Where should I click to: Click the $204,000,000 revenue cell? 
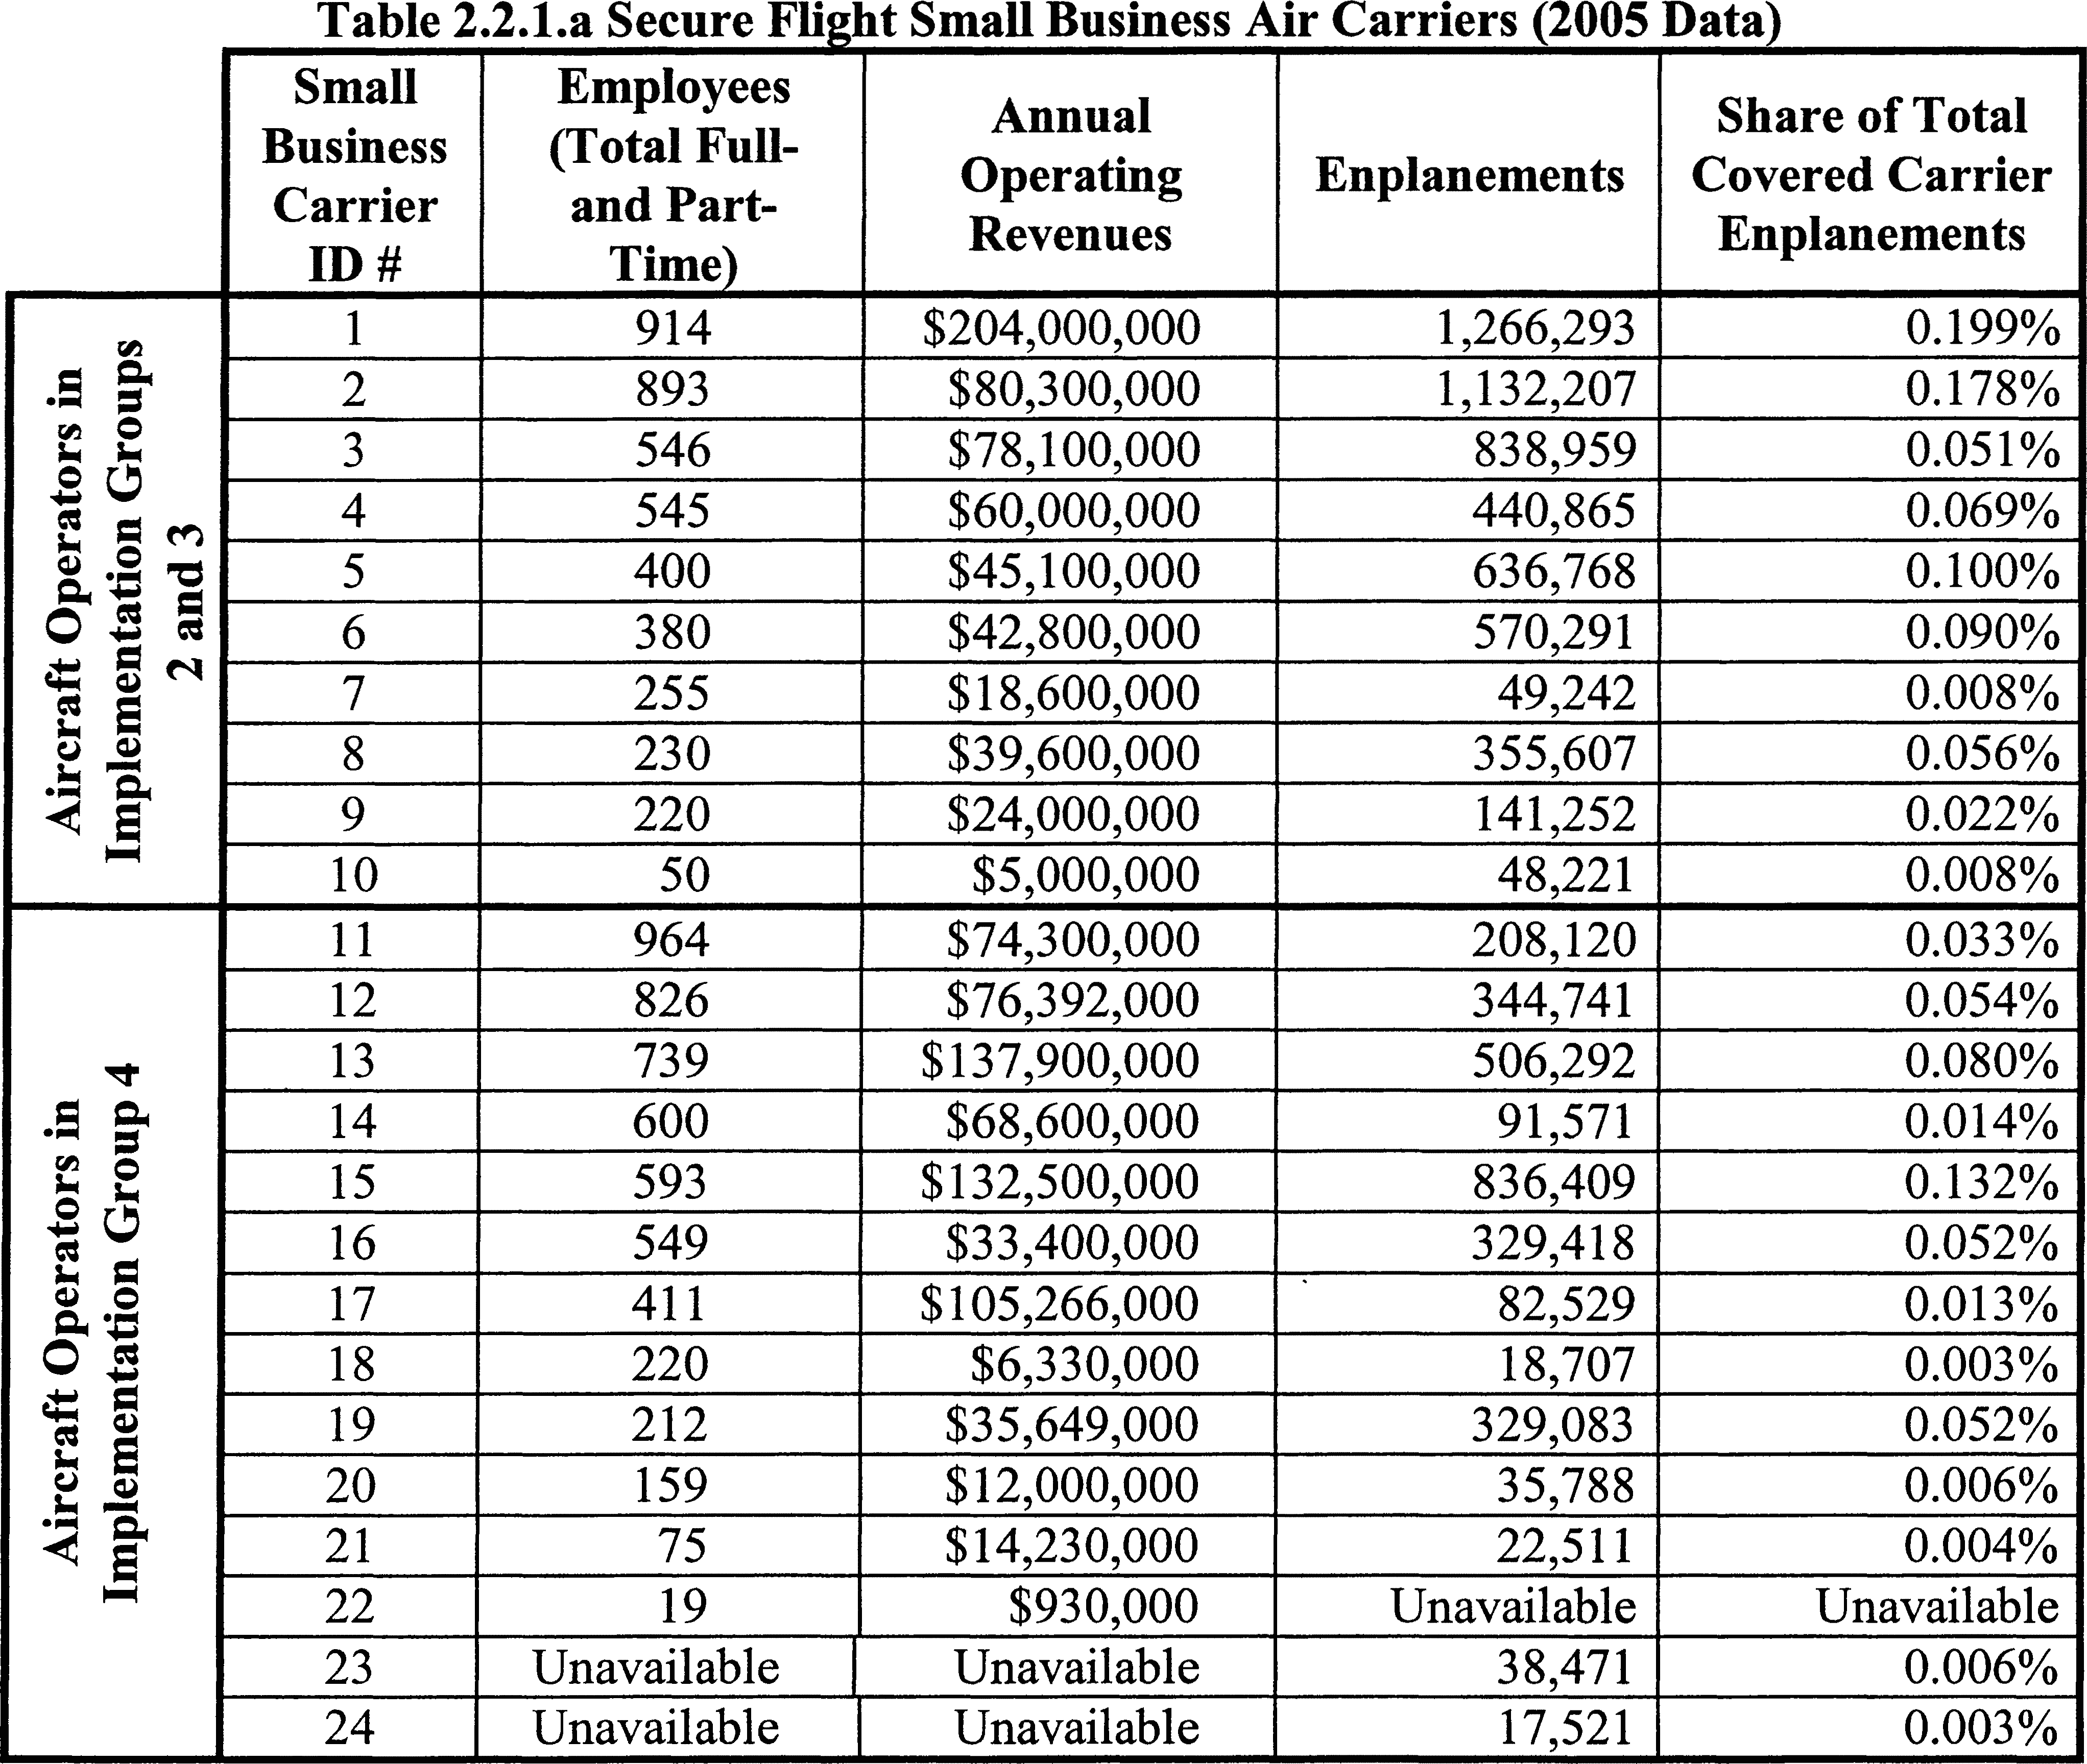(1060, 328)
